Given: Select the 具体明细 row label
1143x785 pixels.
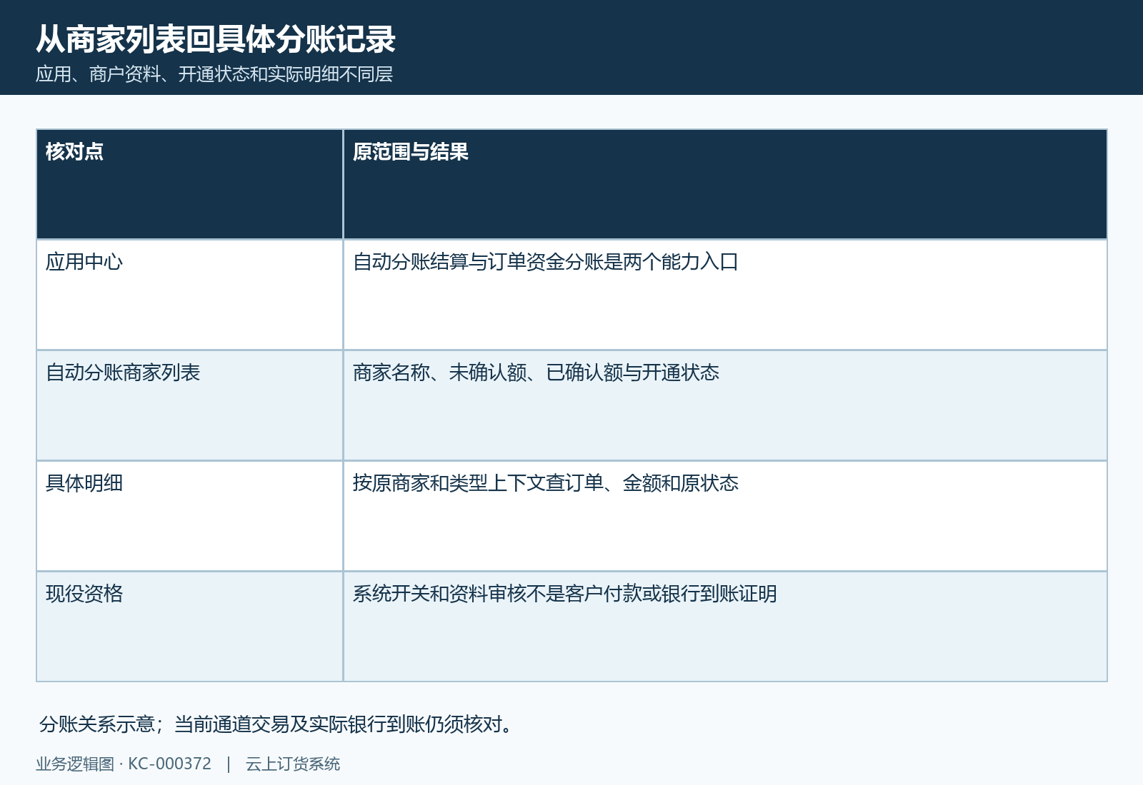Looking at the screenshot, I should point(84,483).
